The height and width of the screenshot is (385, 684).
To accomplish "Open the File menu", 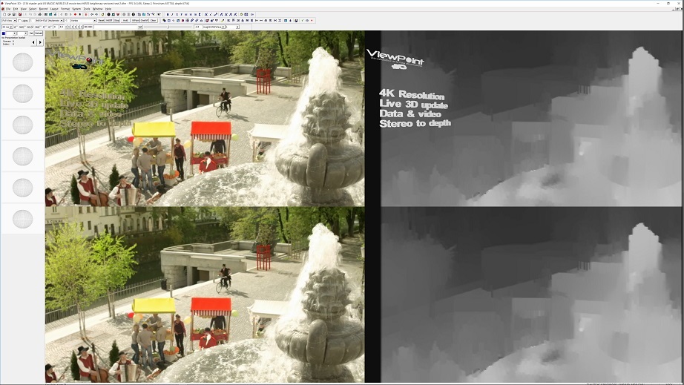I will [8, 9].
